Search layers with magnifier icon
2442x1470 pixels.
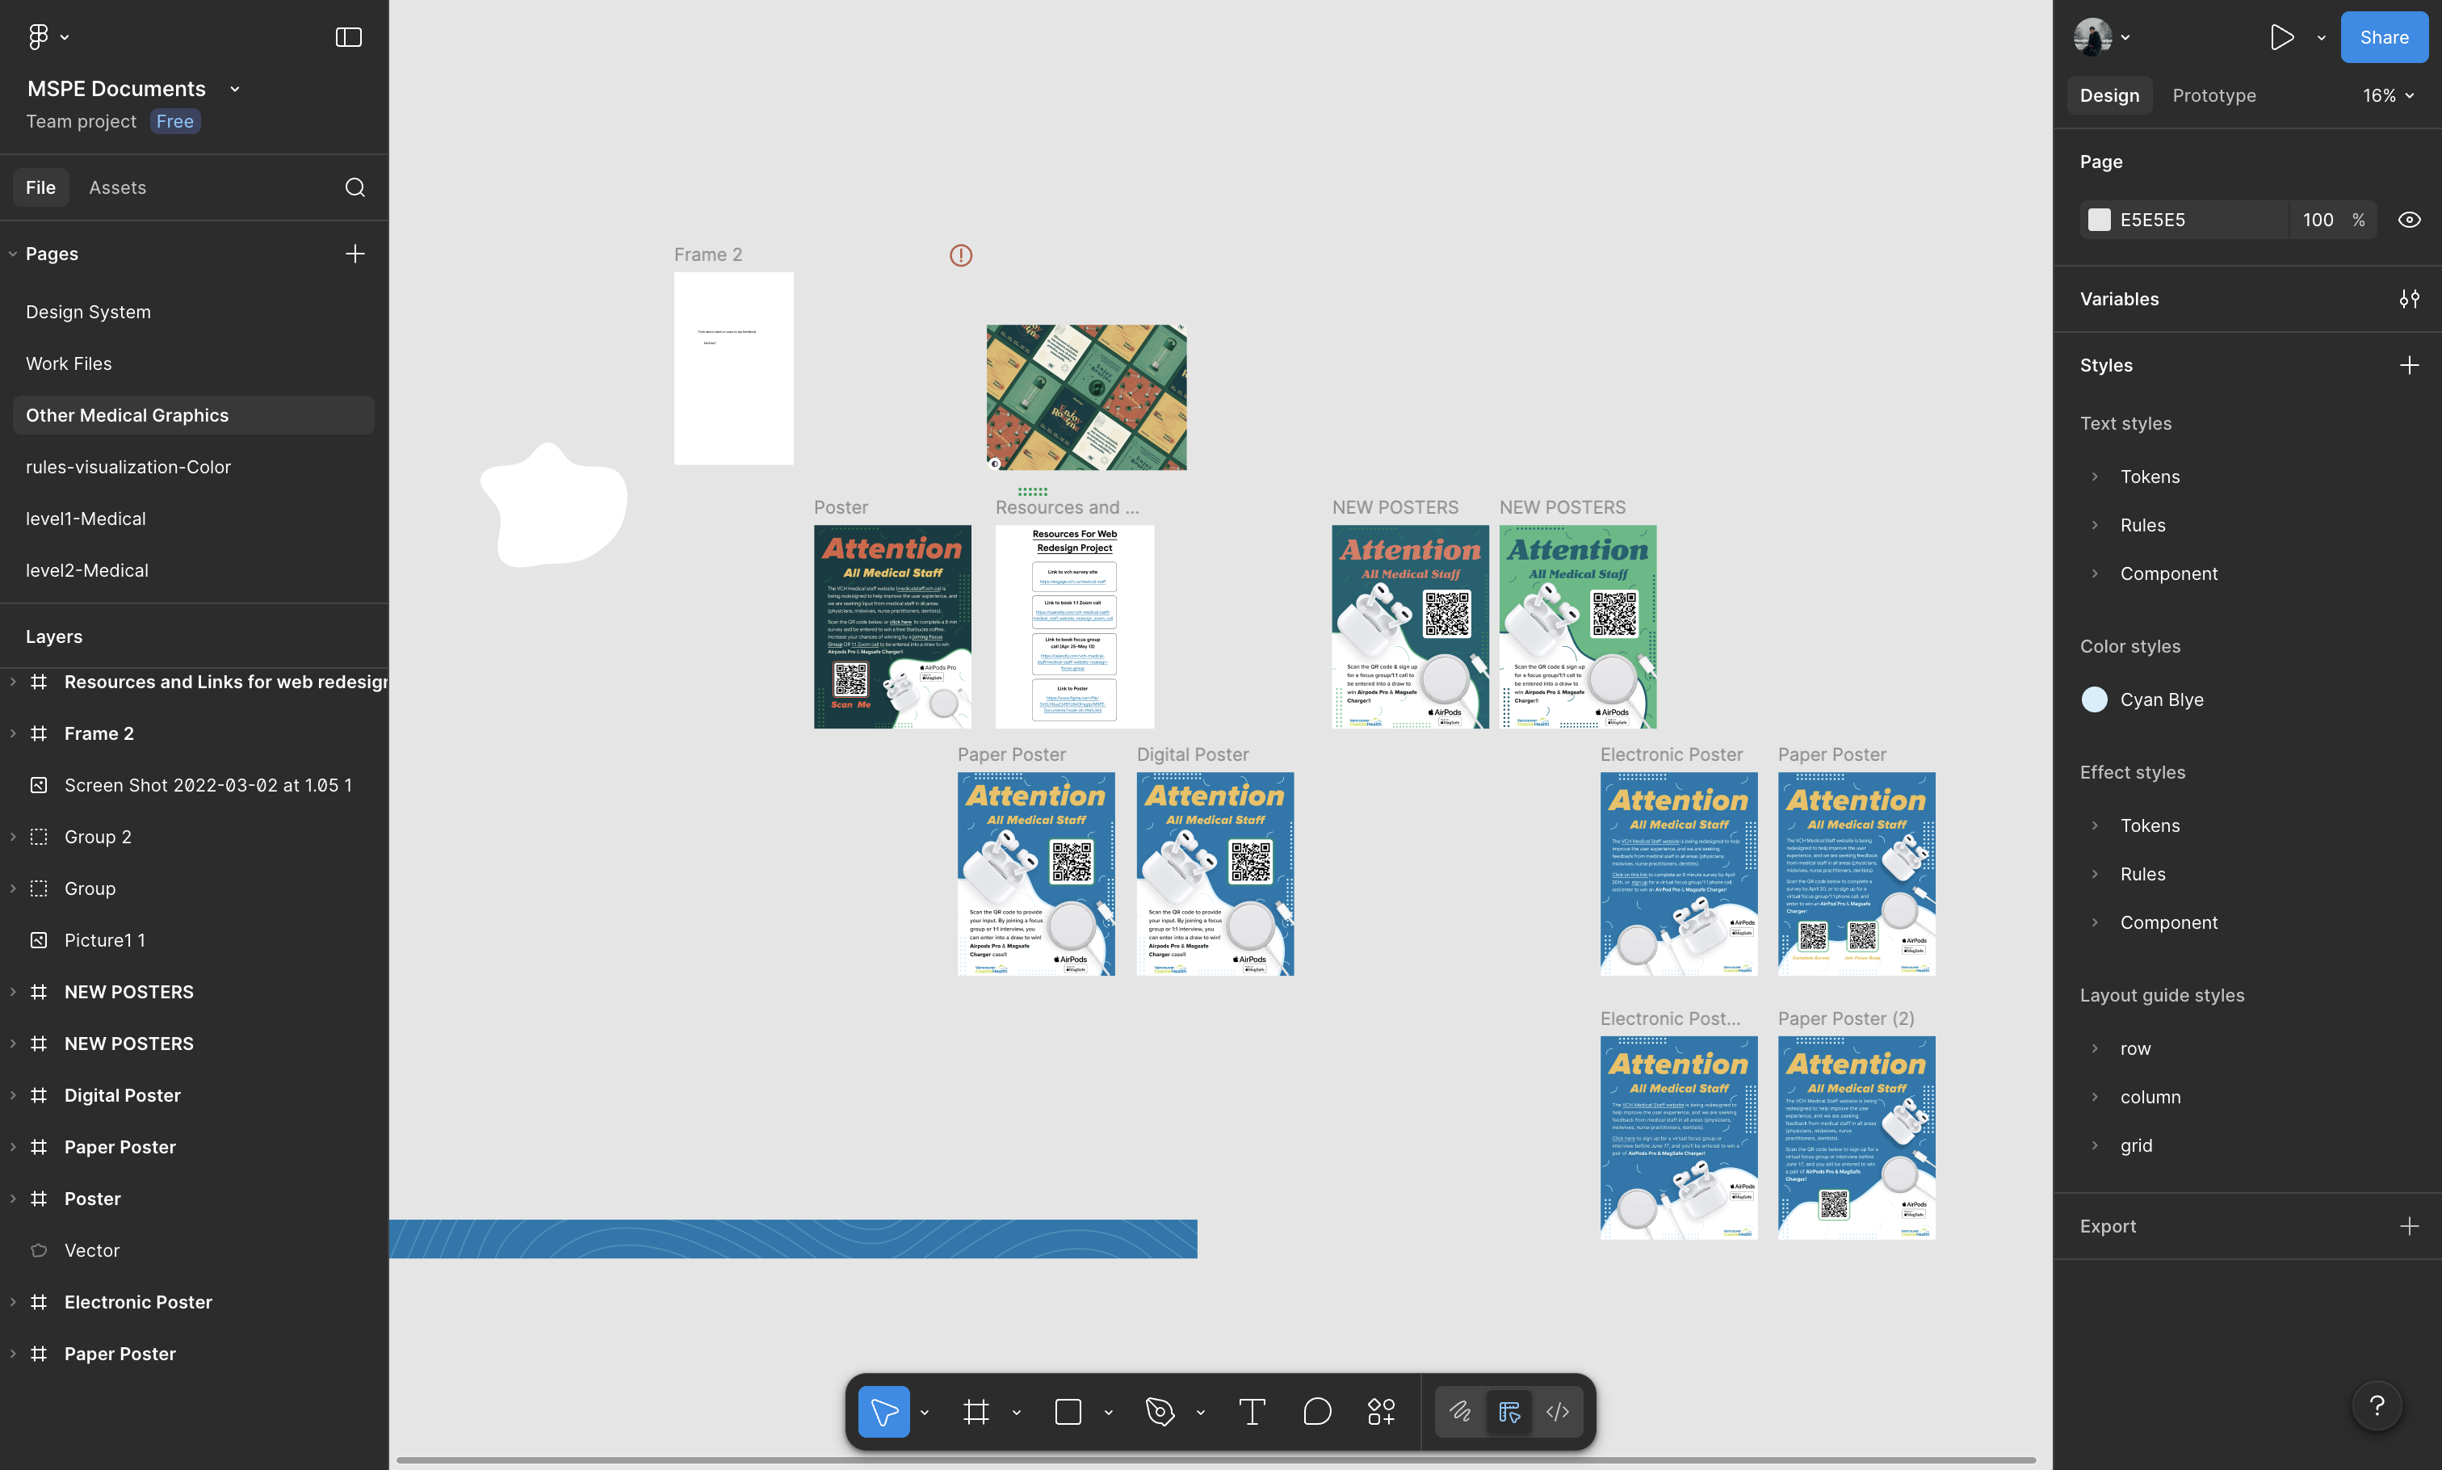click(x=355, y=187)
